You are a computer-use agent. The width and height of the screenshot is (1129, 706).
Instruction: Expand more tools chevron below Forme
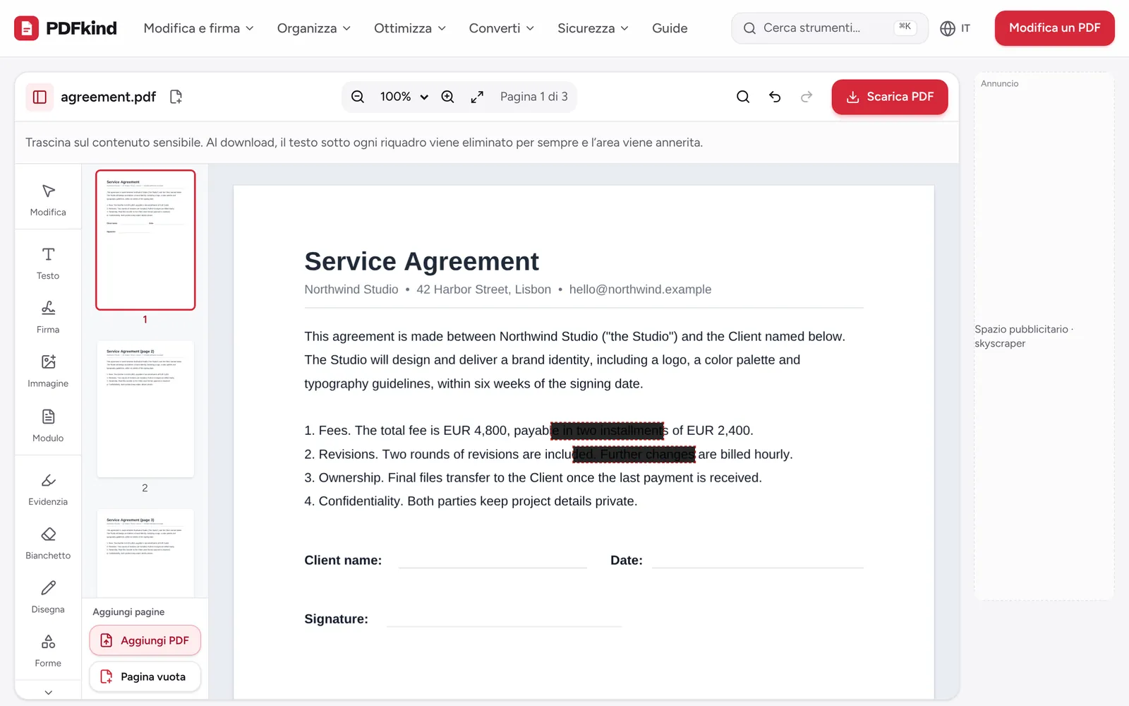(x=48, y=692)
